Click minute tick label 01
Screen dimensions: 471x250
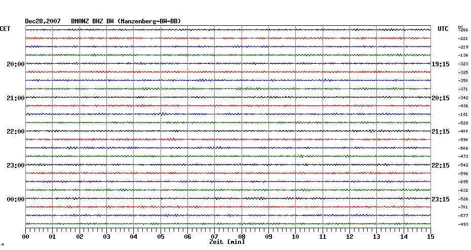[x=52, y=237]
